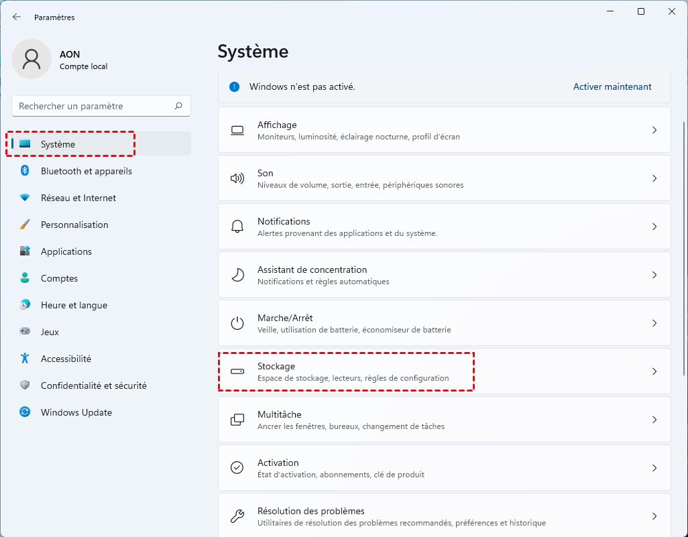Click the Multitâche windows icon

pos(237,420)
